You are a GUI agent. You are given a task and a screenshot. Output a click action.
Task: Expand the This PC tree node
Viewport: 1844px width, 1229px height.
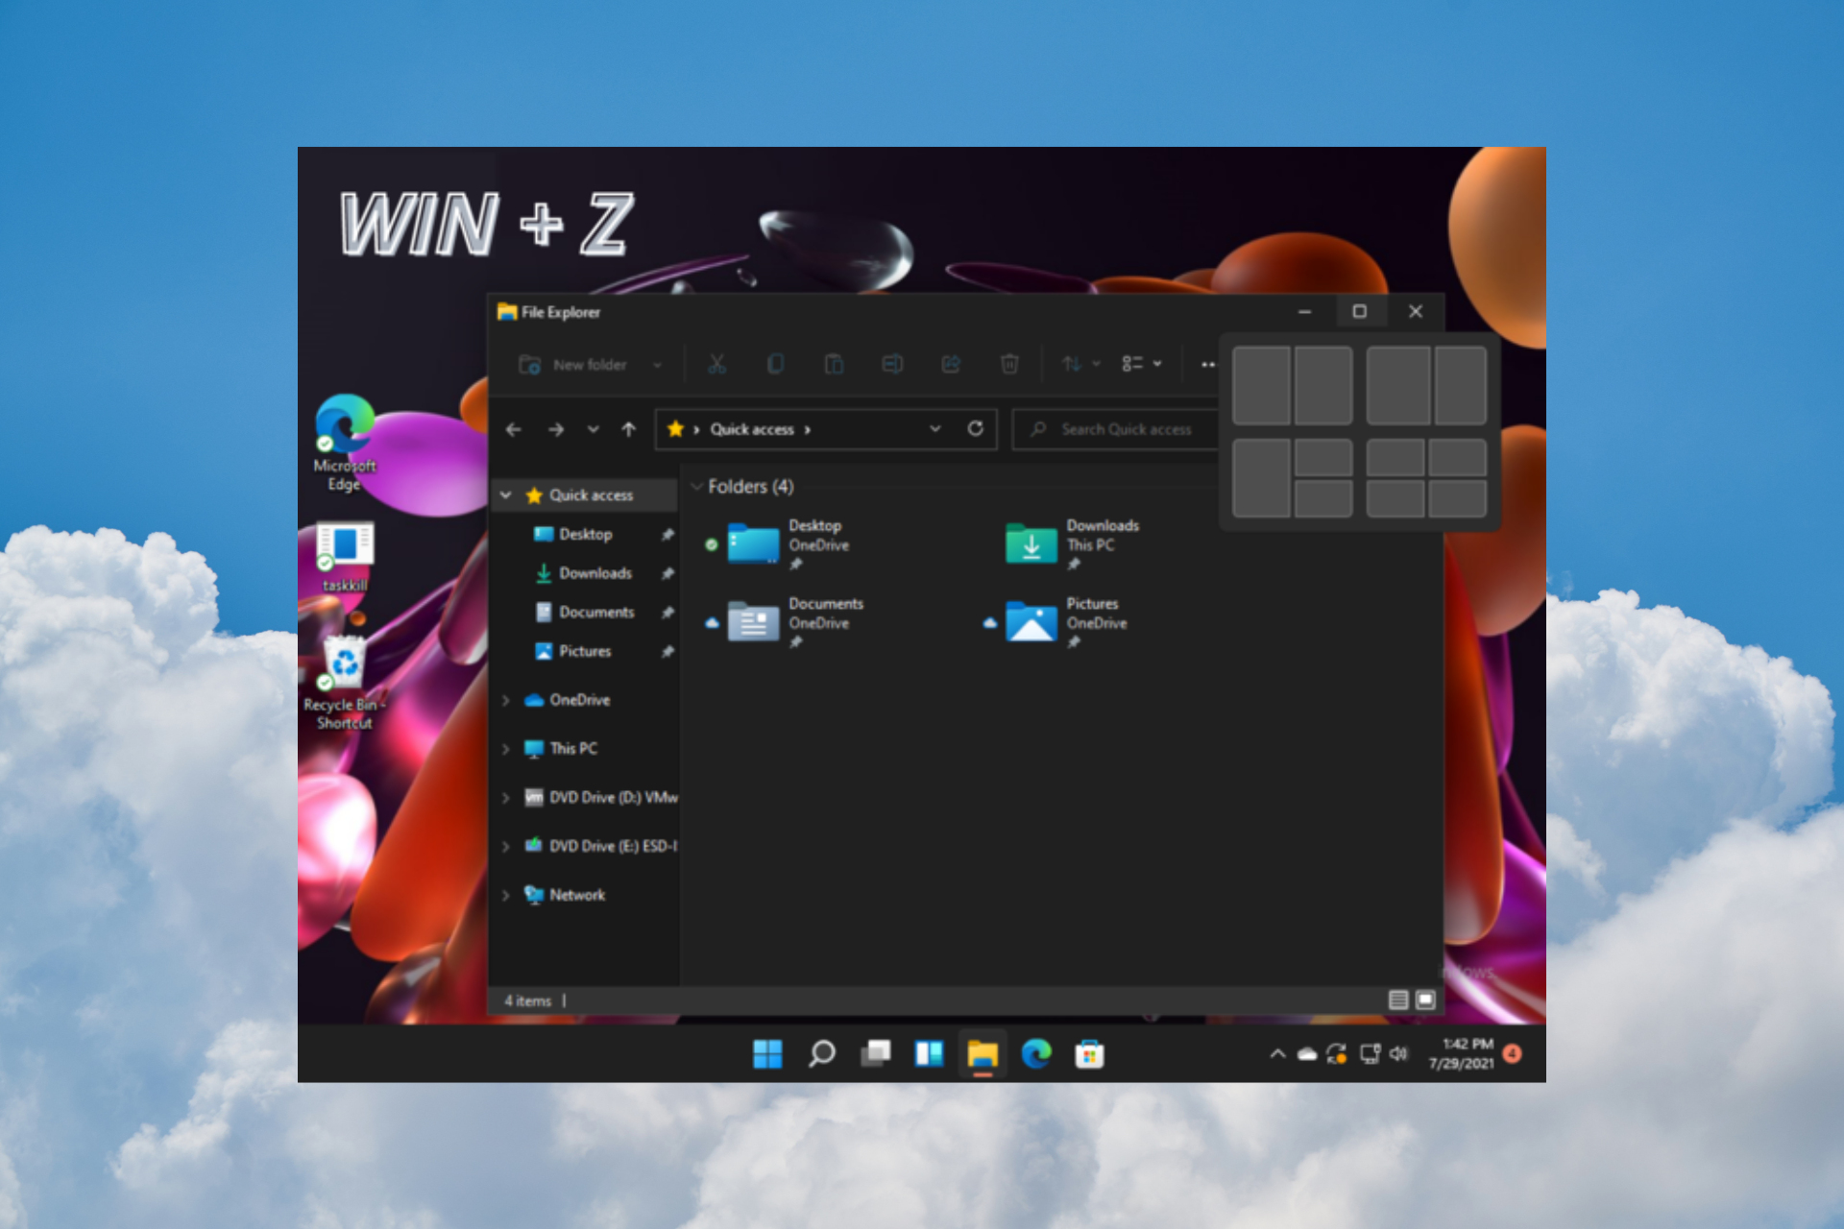(x=506, y=749)
